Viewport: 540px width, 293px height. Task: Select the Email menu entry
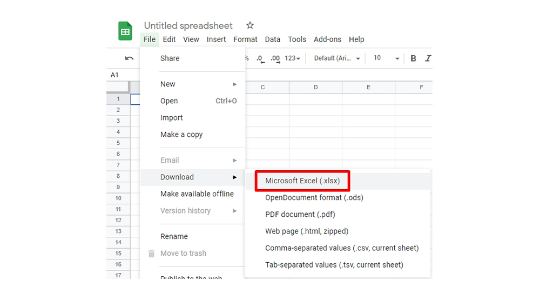point(193,161)
